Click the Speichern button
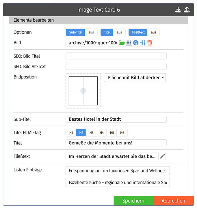Screen dimensions: 197x208 (x=133, y=201)
